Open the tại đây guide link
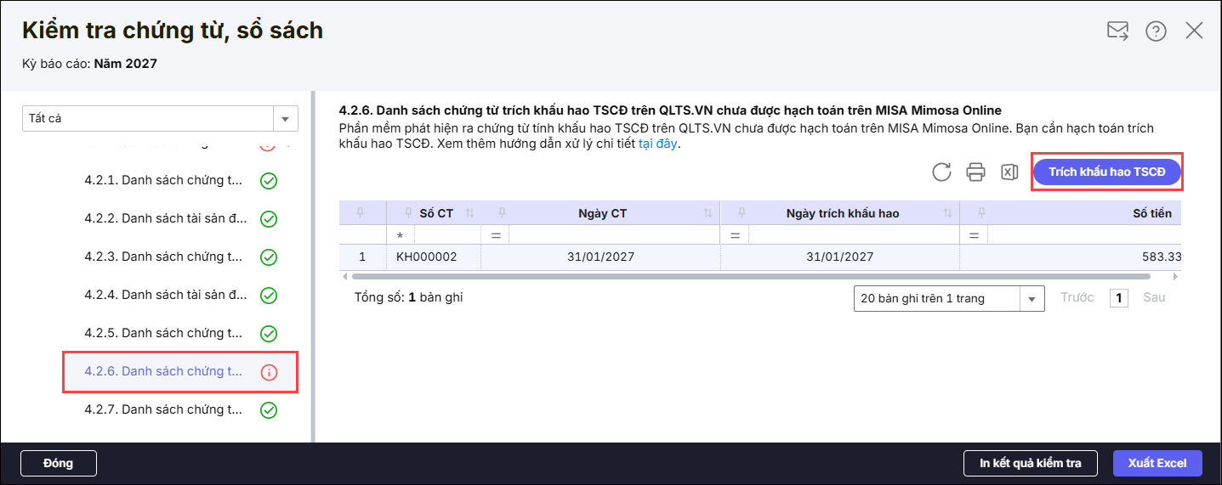Screen dimensions: 1222x485 [657, 144]
